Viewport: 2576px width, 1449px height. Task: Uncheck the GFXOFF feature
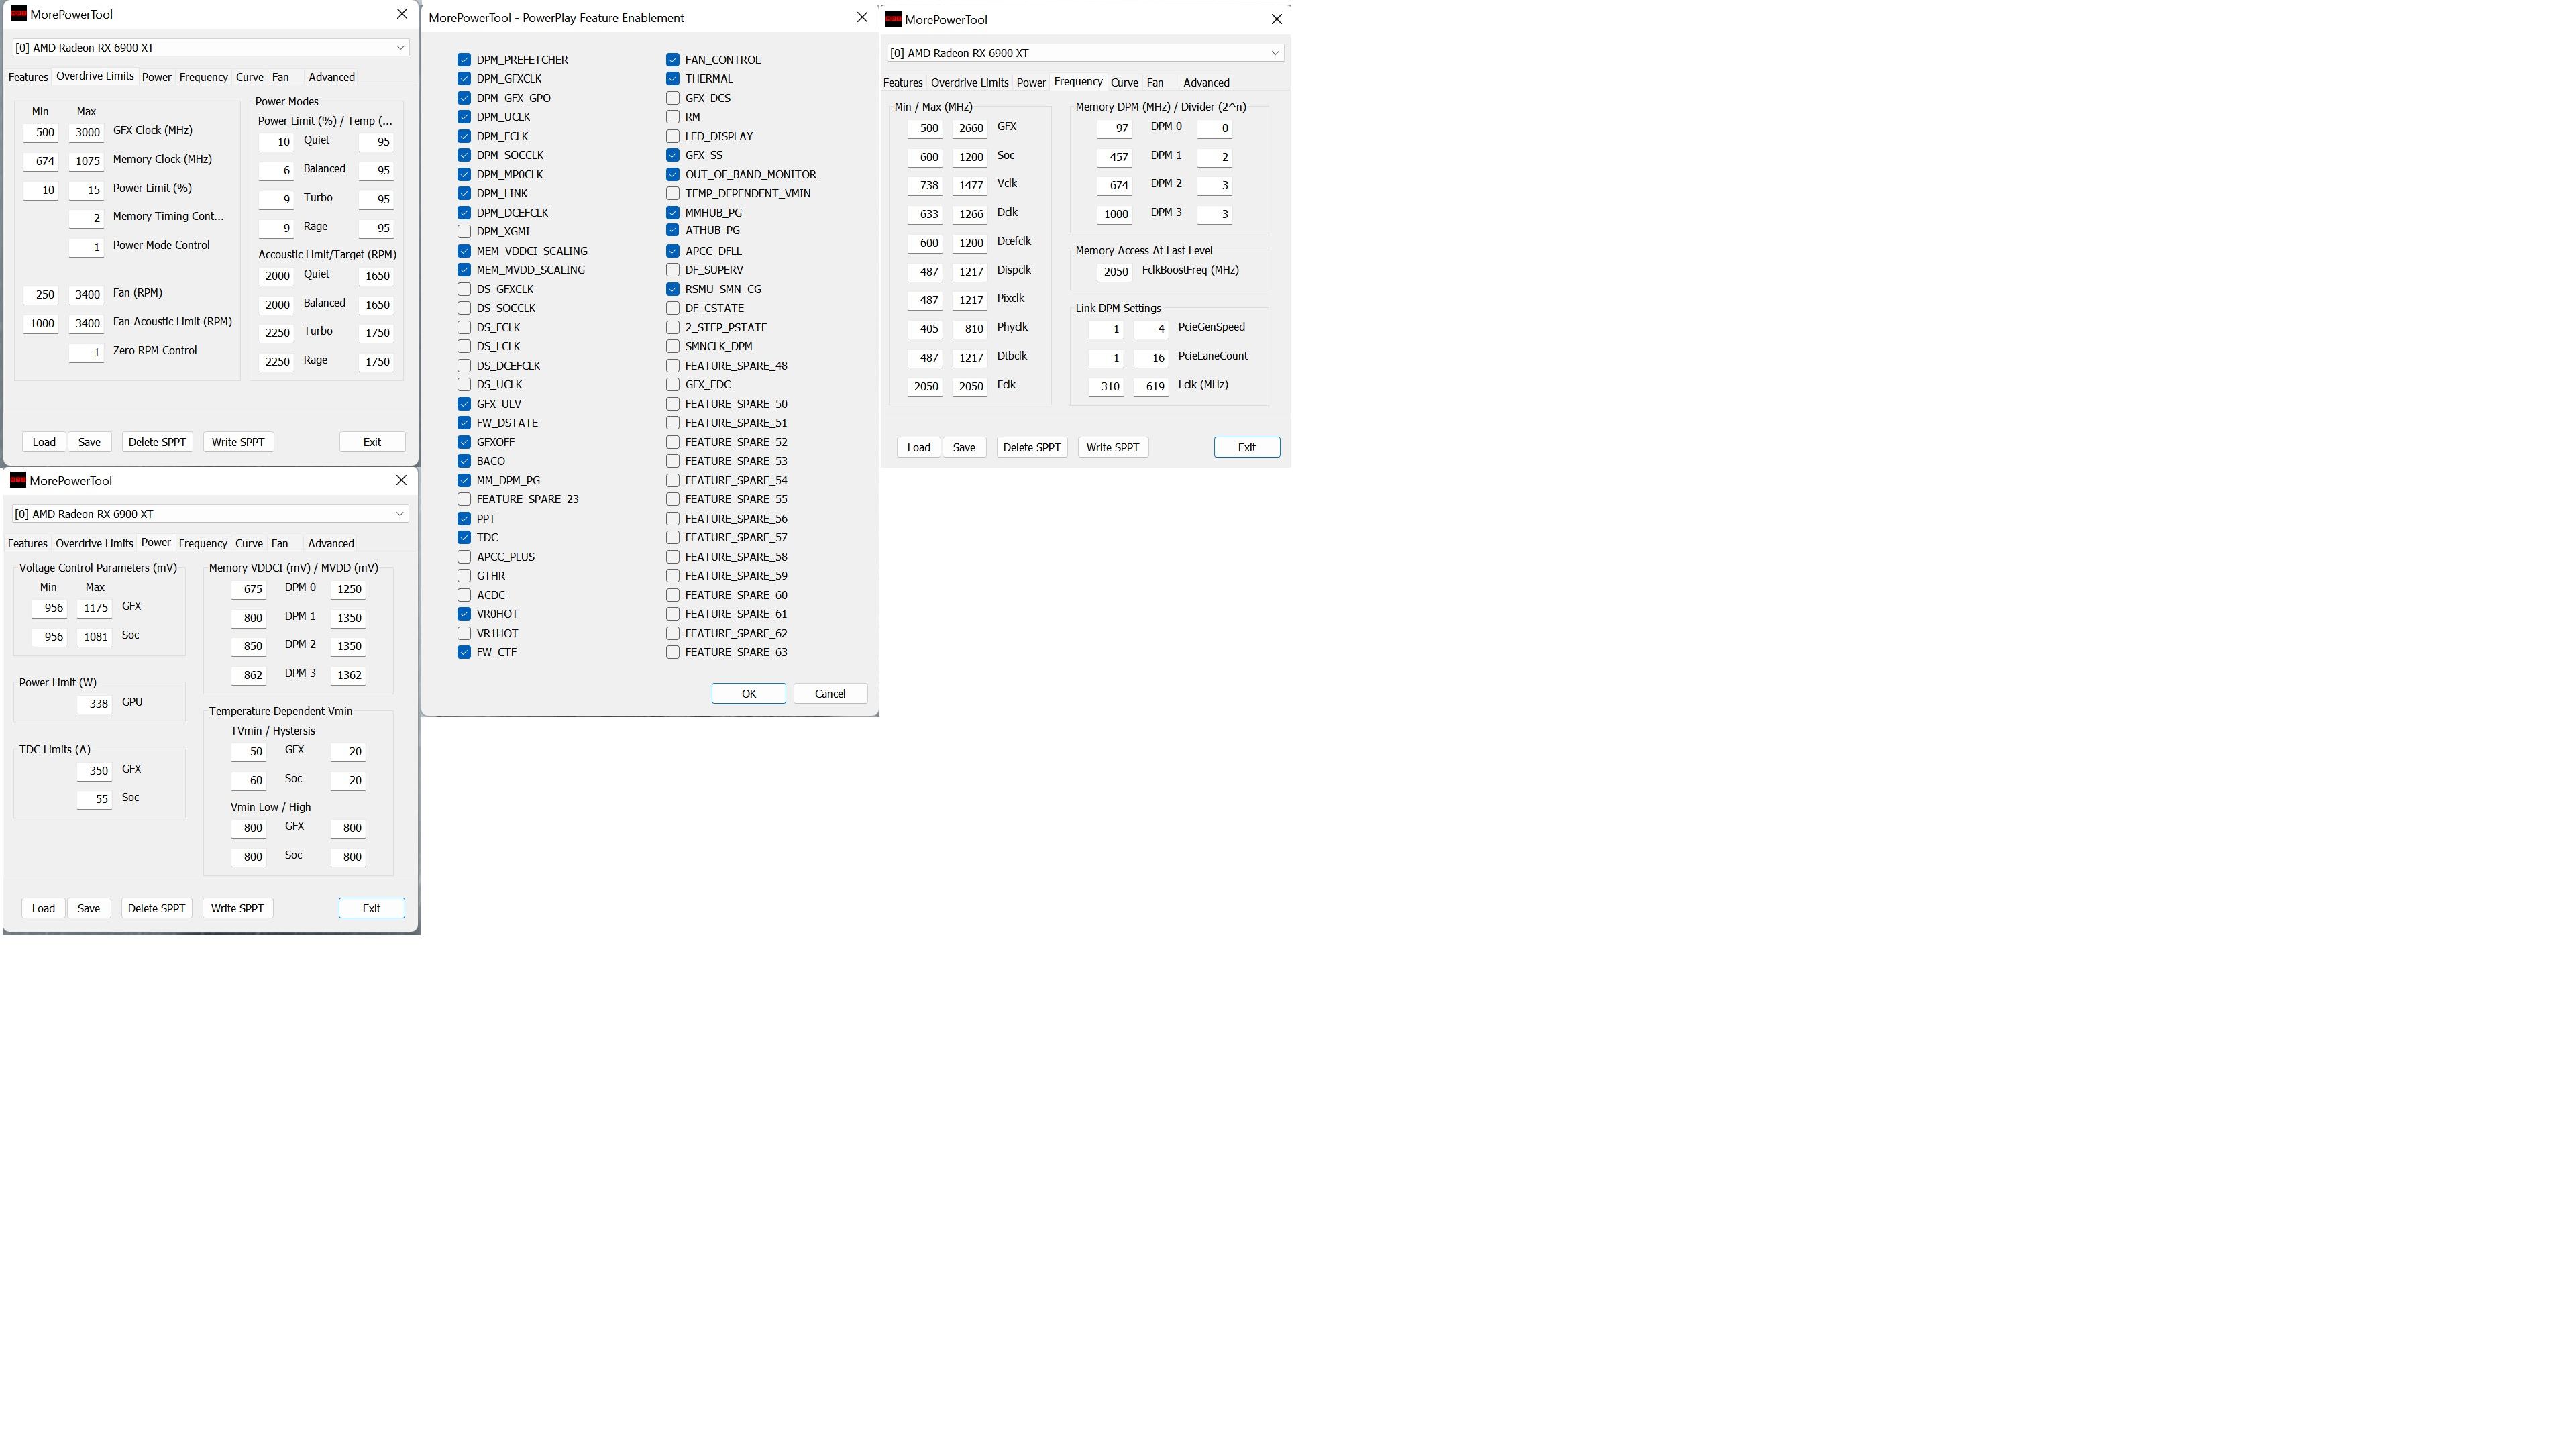point(464,442)
